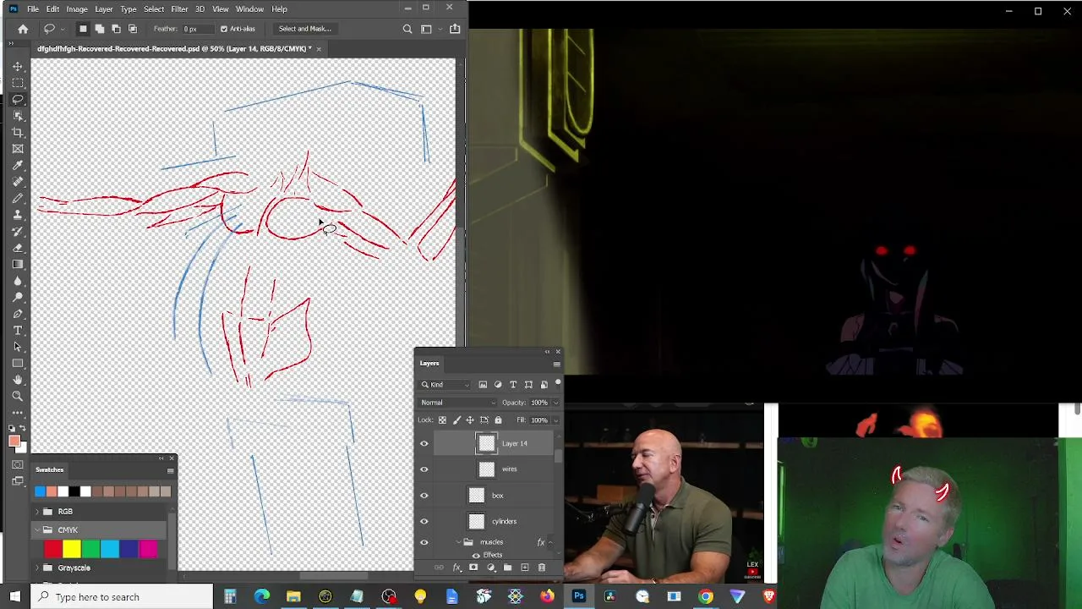Select the Hand tool
Viewport: 1082px width, 609px height.
pyautogui.click(x=18, y=380)
